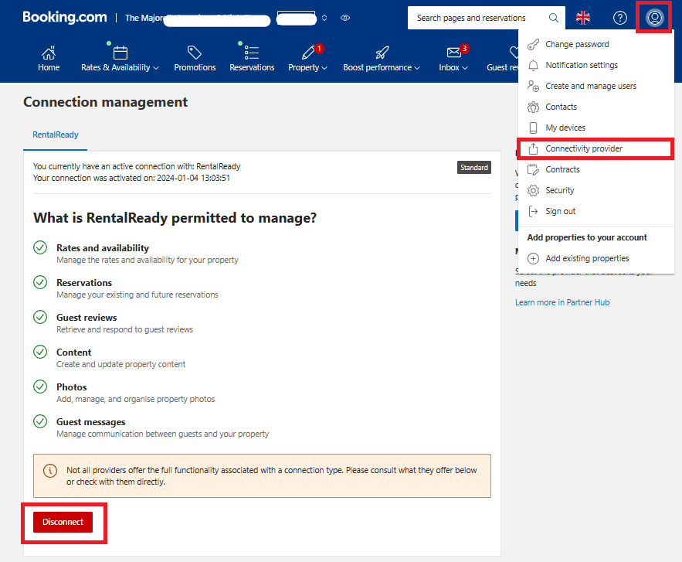Viewport: 682px width, 562px height.
Task: Open the account profile icon menu
Action: click(655, 18)
